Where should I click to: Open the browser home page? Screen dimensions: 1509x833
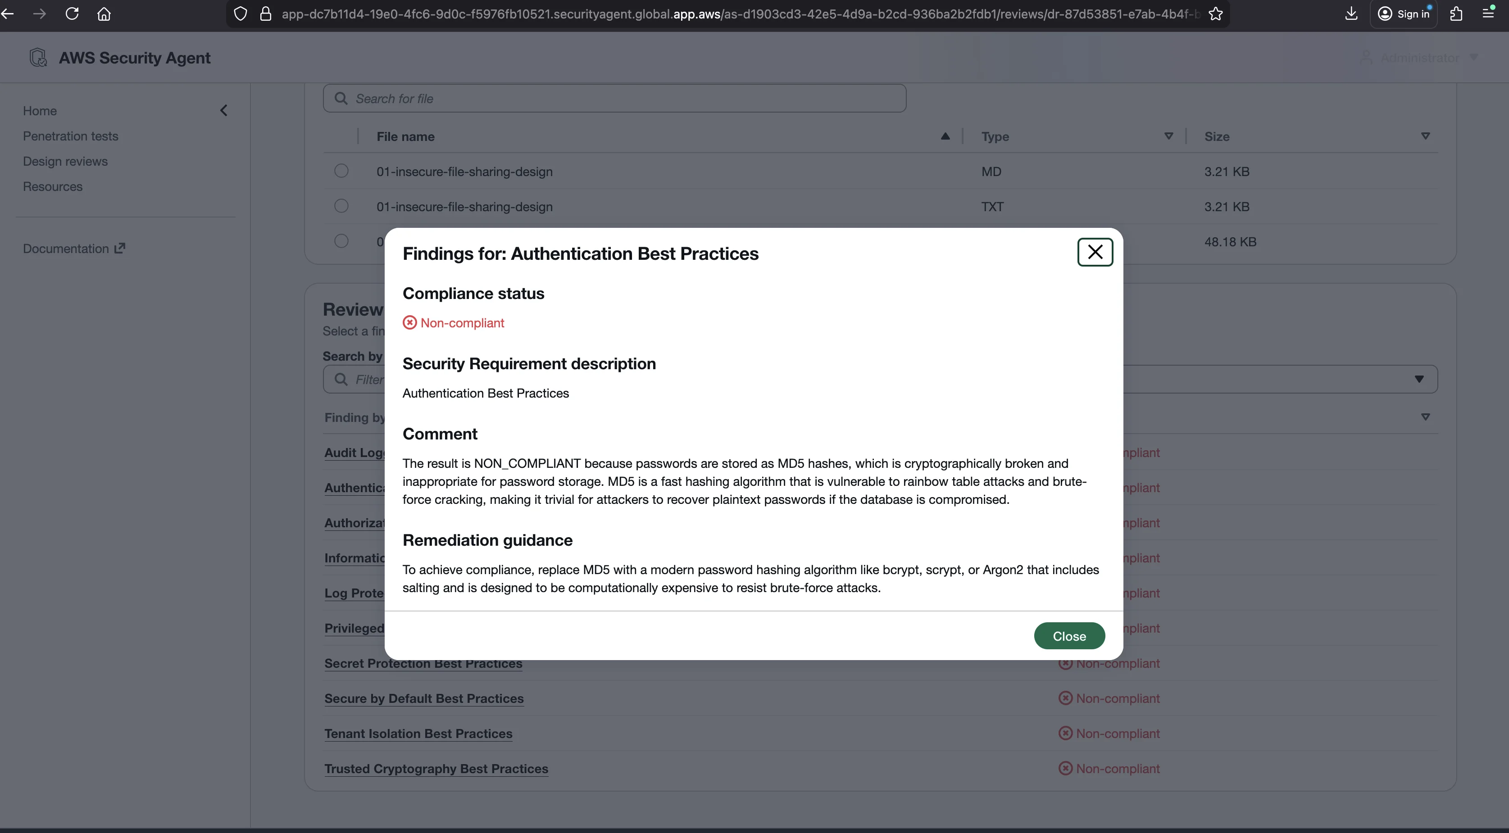pos(104,14)
